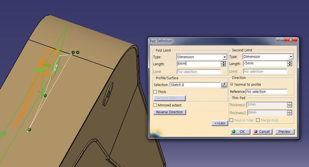
Task: Click the Second Limit Length field with -5mm
Action: coord(265,64)
